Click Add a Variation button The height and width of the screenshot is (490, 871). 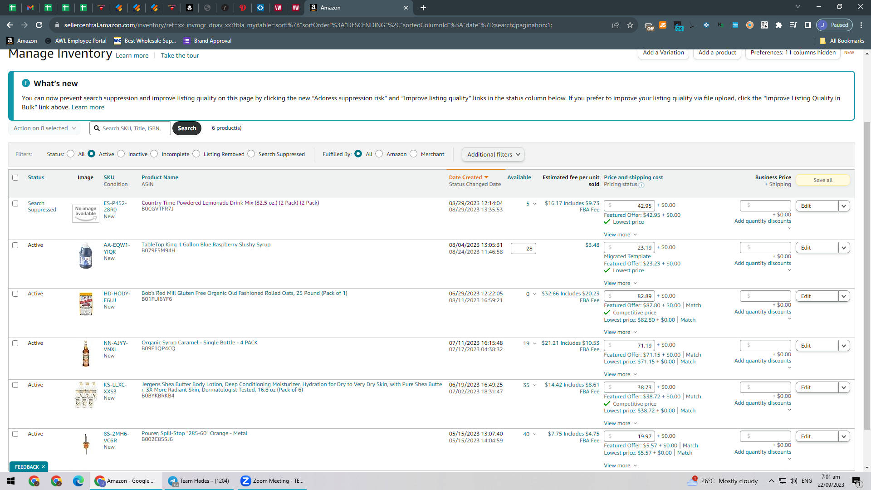pyautogui.click(x=663, y=53)
